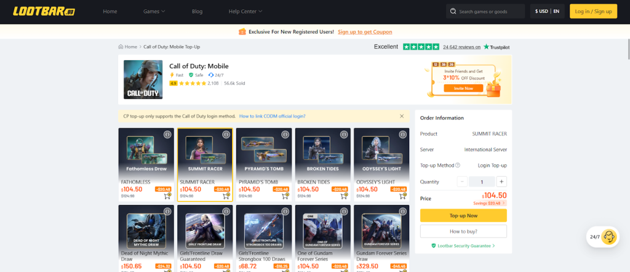Add FATHOMLESS to cart

167,196
